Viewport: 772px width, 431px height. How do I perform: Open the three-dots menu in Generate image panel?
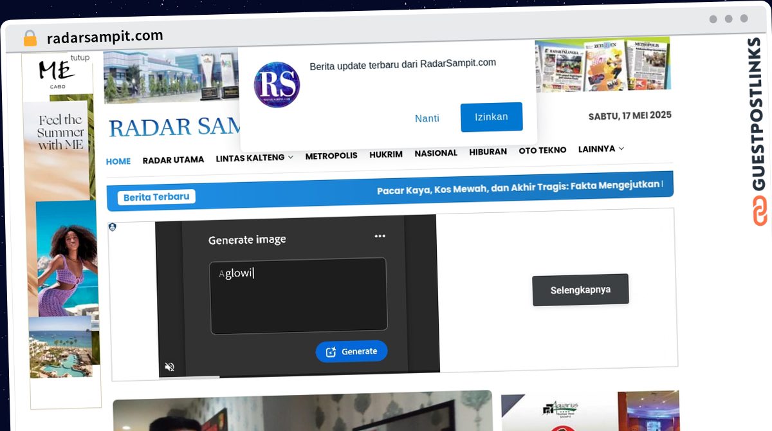pyautogui.click(x=380, y=236)
